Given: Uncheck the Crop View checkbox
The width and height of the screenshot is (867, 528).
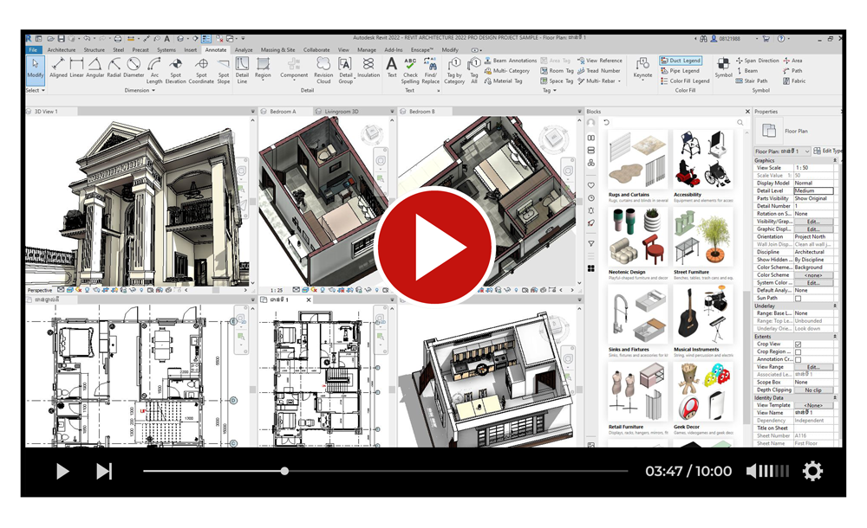Looking at the screenshot, I should pos(798,344).
